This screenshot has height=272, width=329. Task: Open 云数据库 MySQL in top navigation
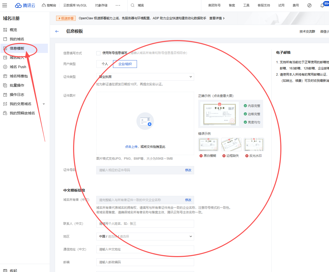click(75, 5)
